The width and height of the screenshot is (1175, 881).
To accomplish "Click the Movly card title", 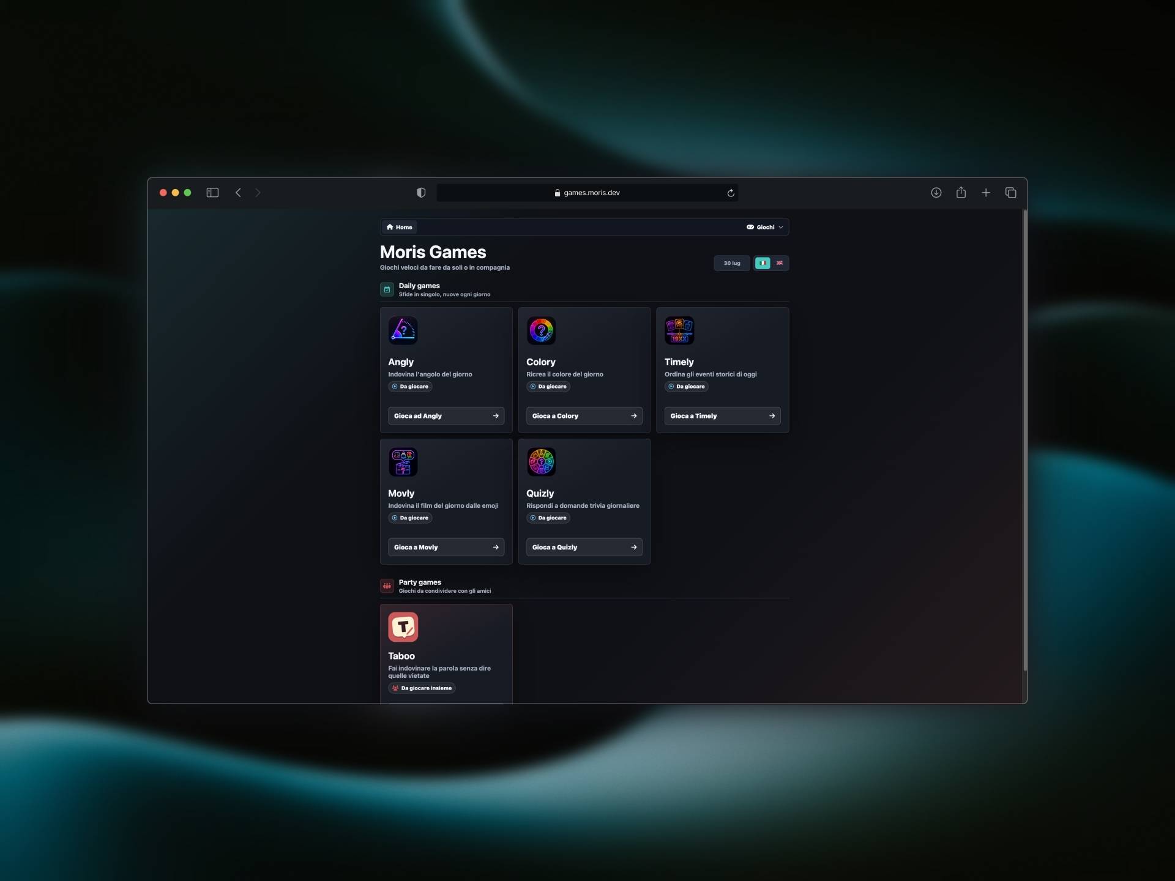I will pos(401,494).
